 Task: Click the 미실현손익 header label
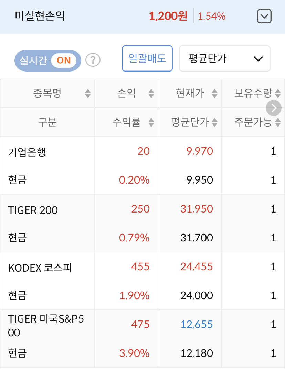(40, 16)
